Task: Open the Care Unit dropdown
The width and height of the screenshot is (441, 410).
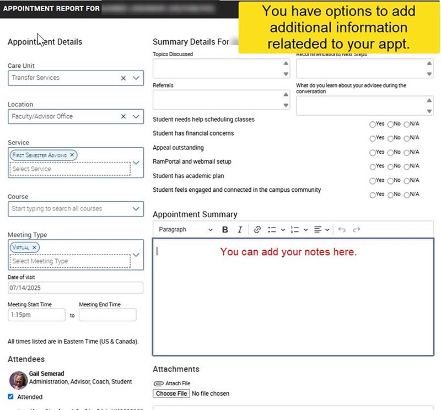Action: (x=136, y=78)
